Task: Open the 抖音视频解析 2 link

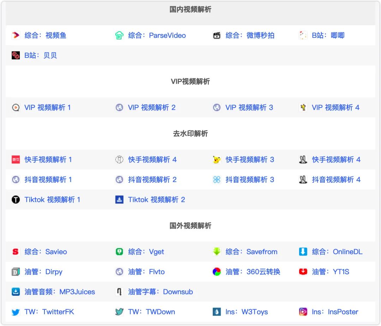Action: (152, 180)
